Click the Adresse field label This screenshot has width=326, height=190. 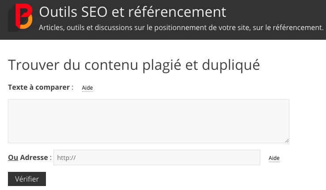pyautogui.click(x=34, y=157)
